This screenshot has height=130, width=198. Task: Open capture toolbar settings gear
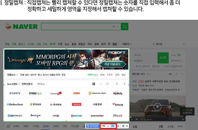(x=123, y=126)
